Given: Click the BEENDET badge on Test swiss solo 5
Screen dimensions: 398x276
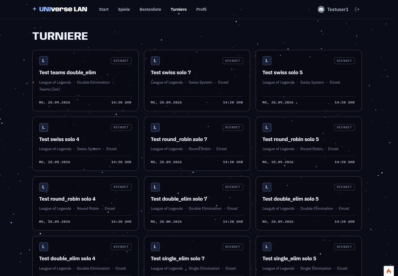Looking at the screenshot, I should coord(344,61).
